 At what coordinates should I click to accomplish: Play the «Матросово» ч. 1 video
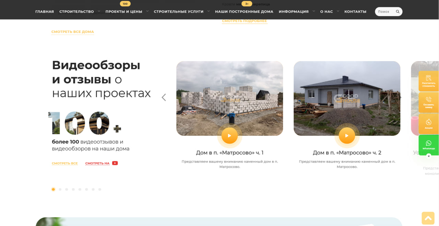point(229,135)
